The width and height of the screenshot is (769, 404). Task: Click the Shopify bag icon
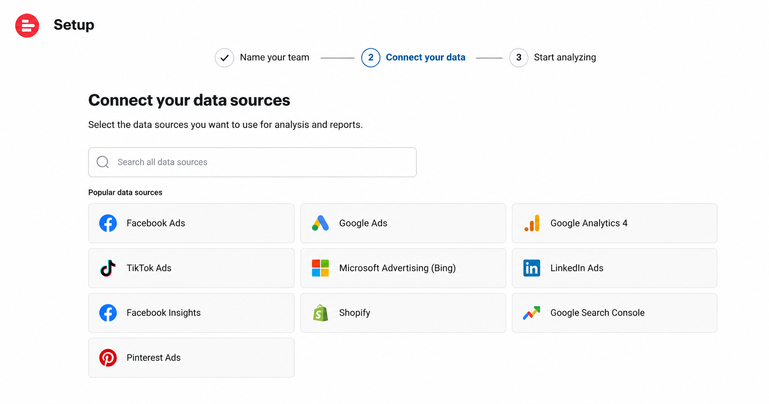pos(320,313)
